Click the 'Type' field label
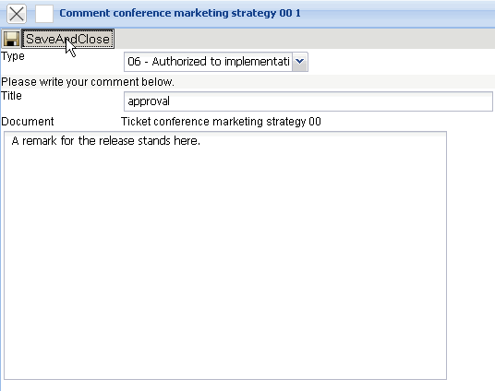The image size is (495, 391). pos(13,56)
